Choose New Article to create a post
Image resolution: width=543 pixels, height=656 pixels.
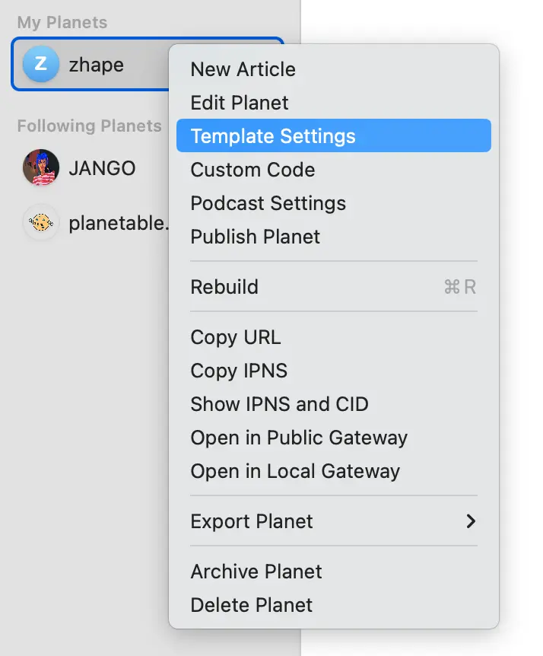(x=242, y=69)
